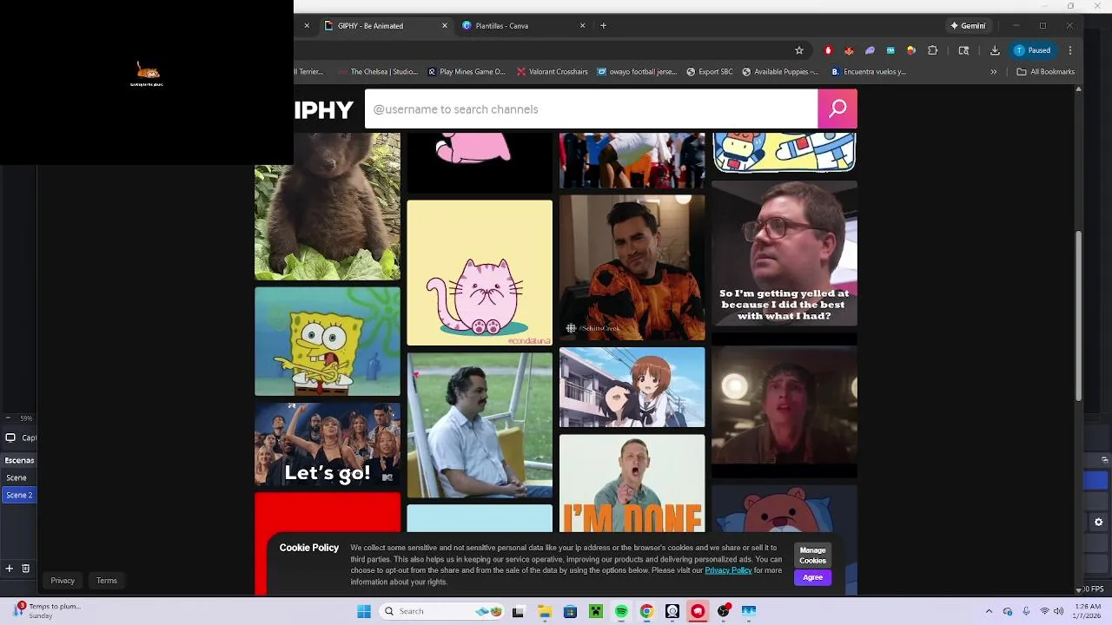Open Spotify from the taskbar

tap(621, 611)
